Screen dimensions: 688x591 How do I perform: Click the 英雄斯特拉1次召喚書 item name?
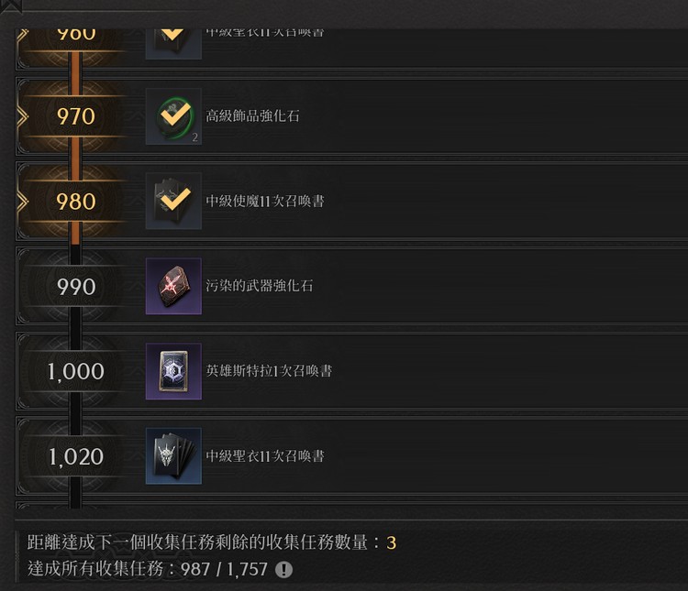[269, 371]
